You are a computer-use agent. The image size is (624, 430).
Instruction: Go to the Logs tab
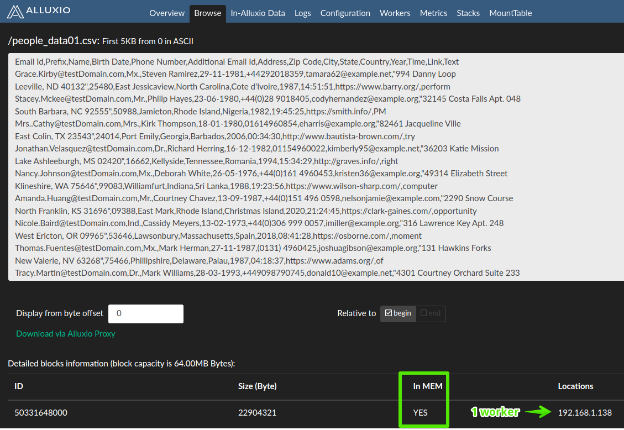(302, 13)
